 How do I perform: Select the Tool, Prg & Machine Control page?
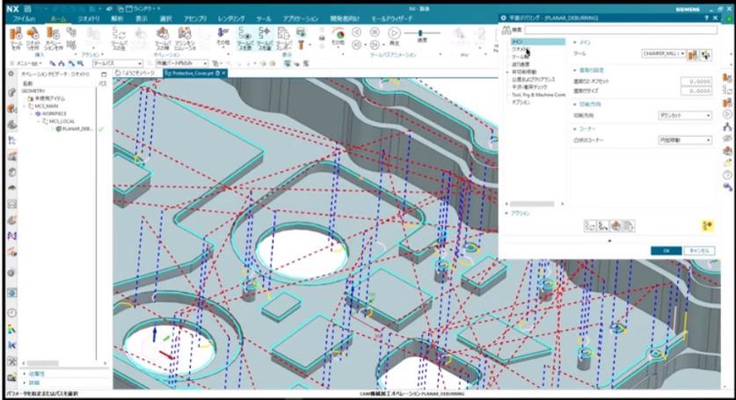point(538,94)
